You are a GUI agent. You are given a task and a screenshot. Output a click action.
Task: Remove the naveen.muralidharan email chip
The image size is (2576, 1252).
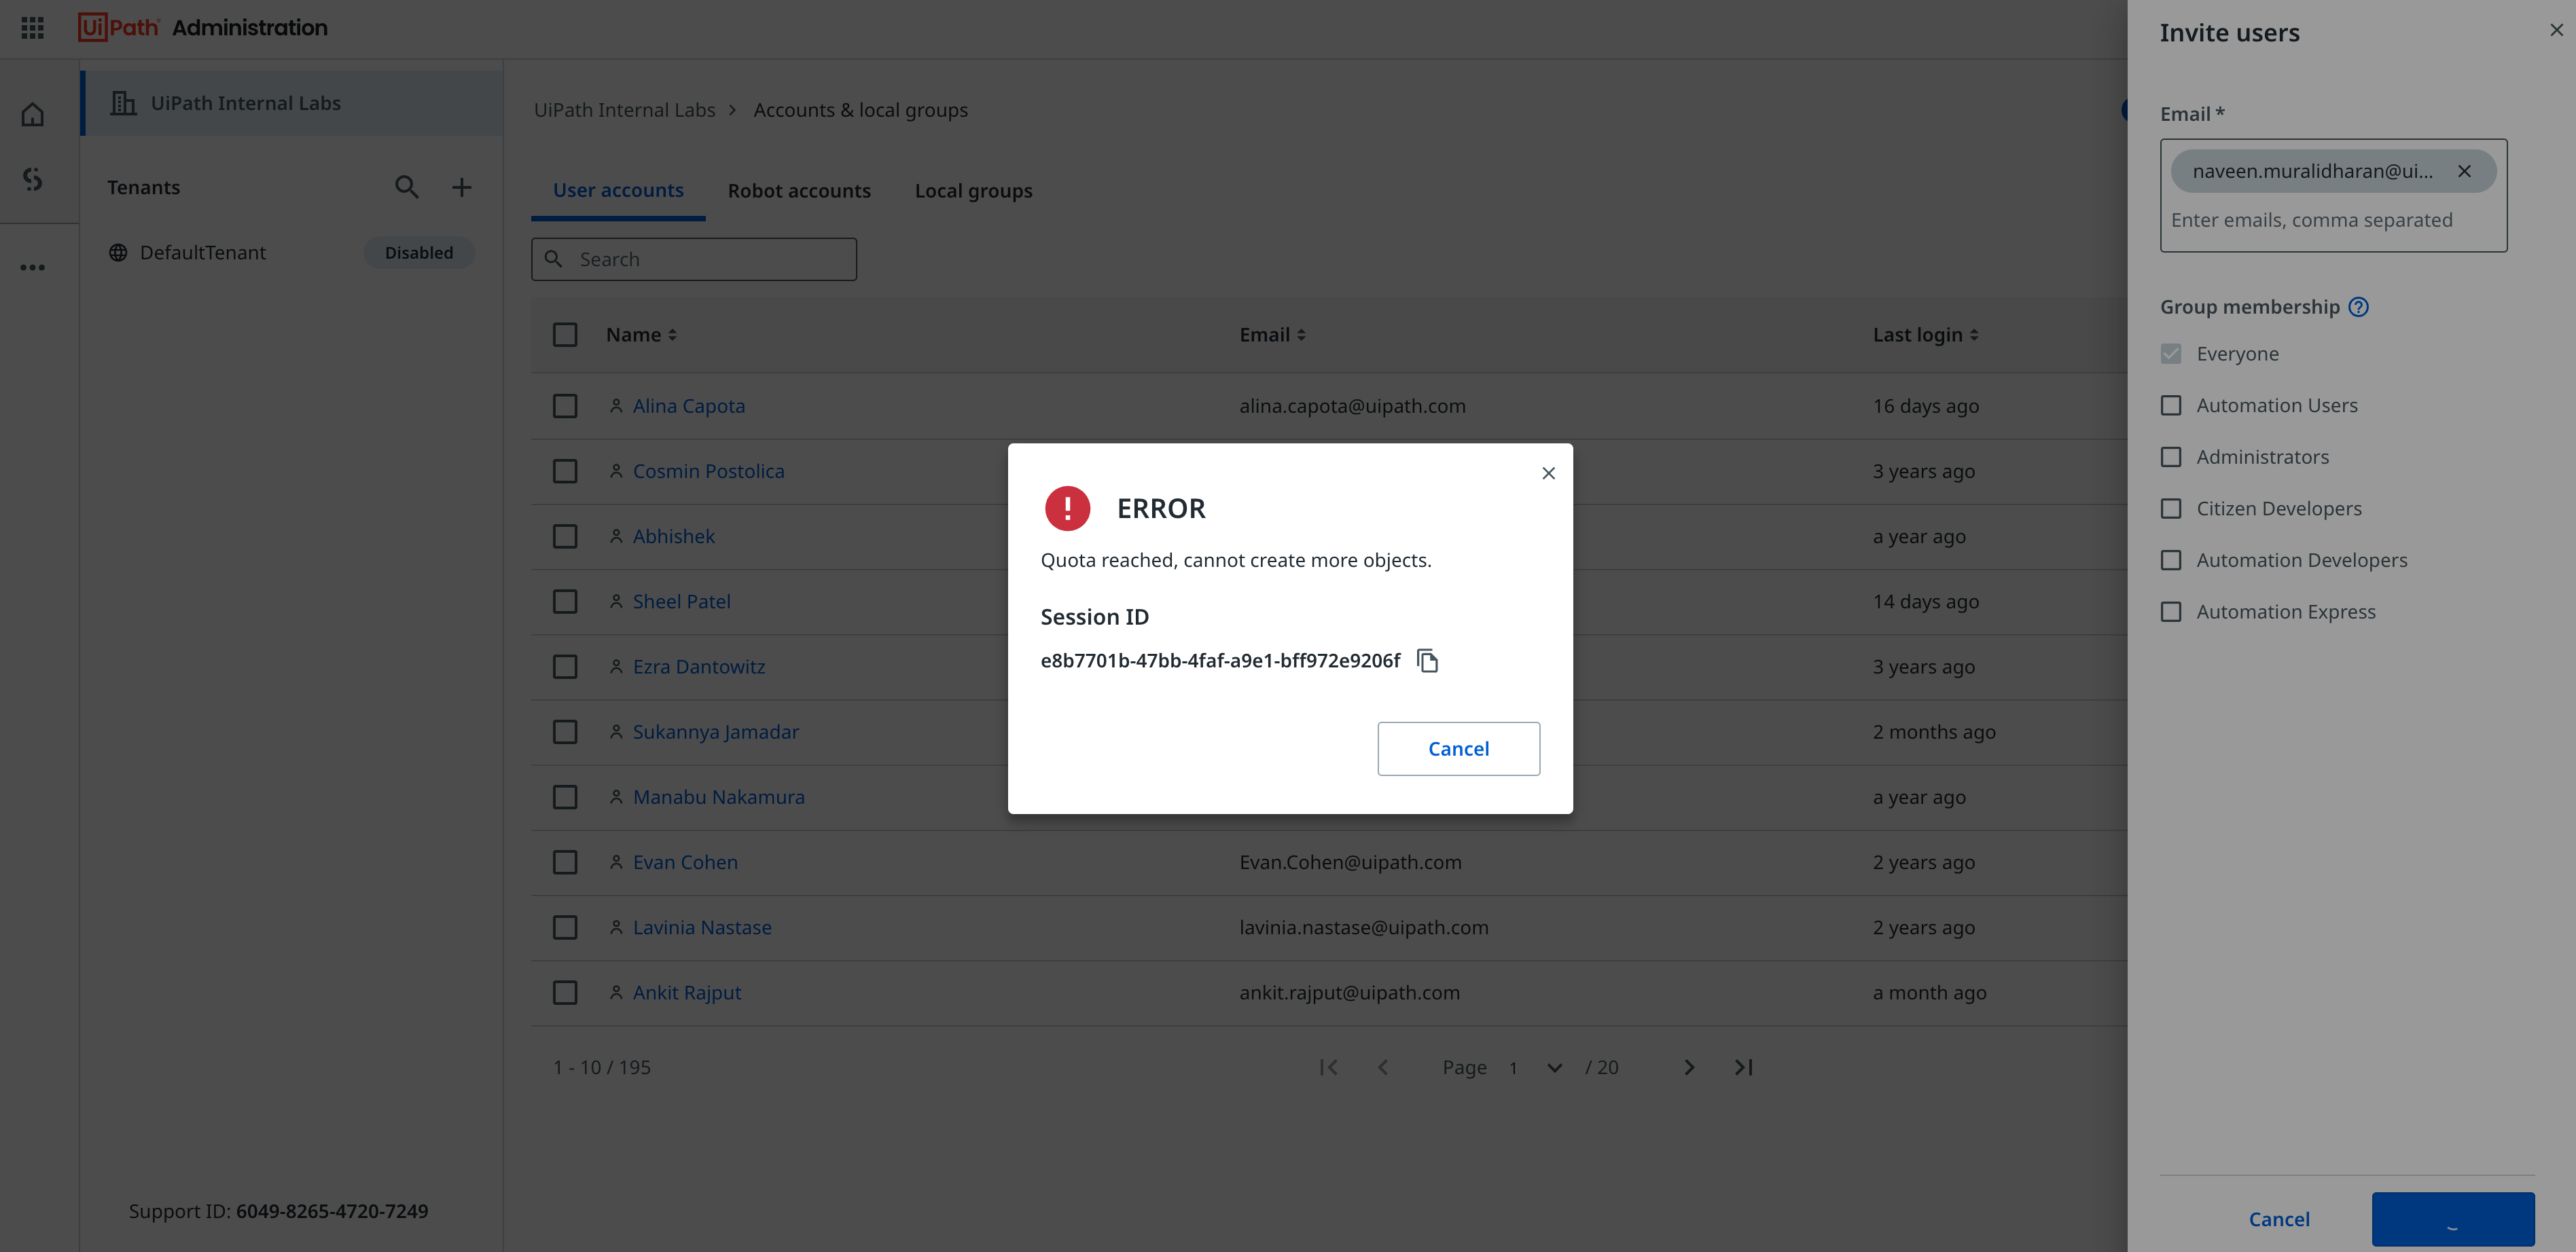click(2464, 171)
